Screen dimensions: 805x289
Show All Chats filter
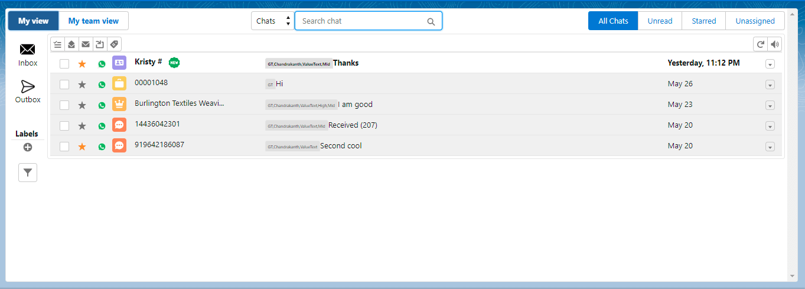(613, 21)
